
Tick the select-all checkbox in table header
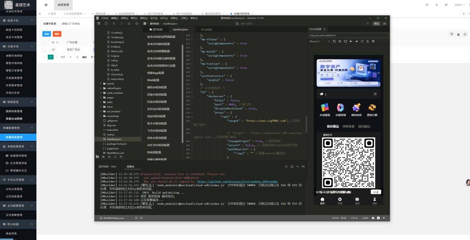click(44, 42)
